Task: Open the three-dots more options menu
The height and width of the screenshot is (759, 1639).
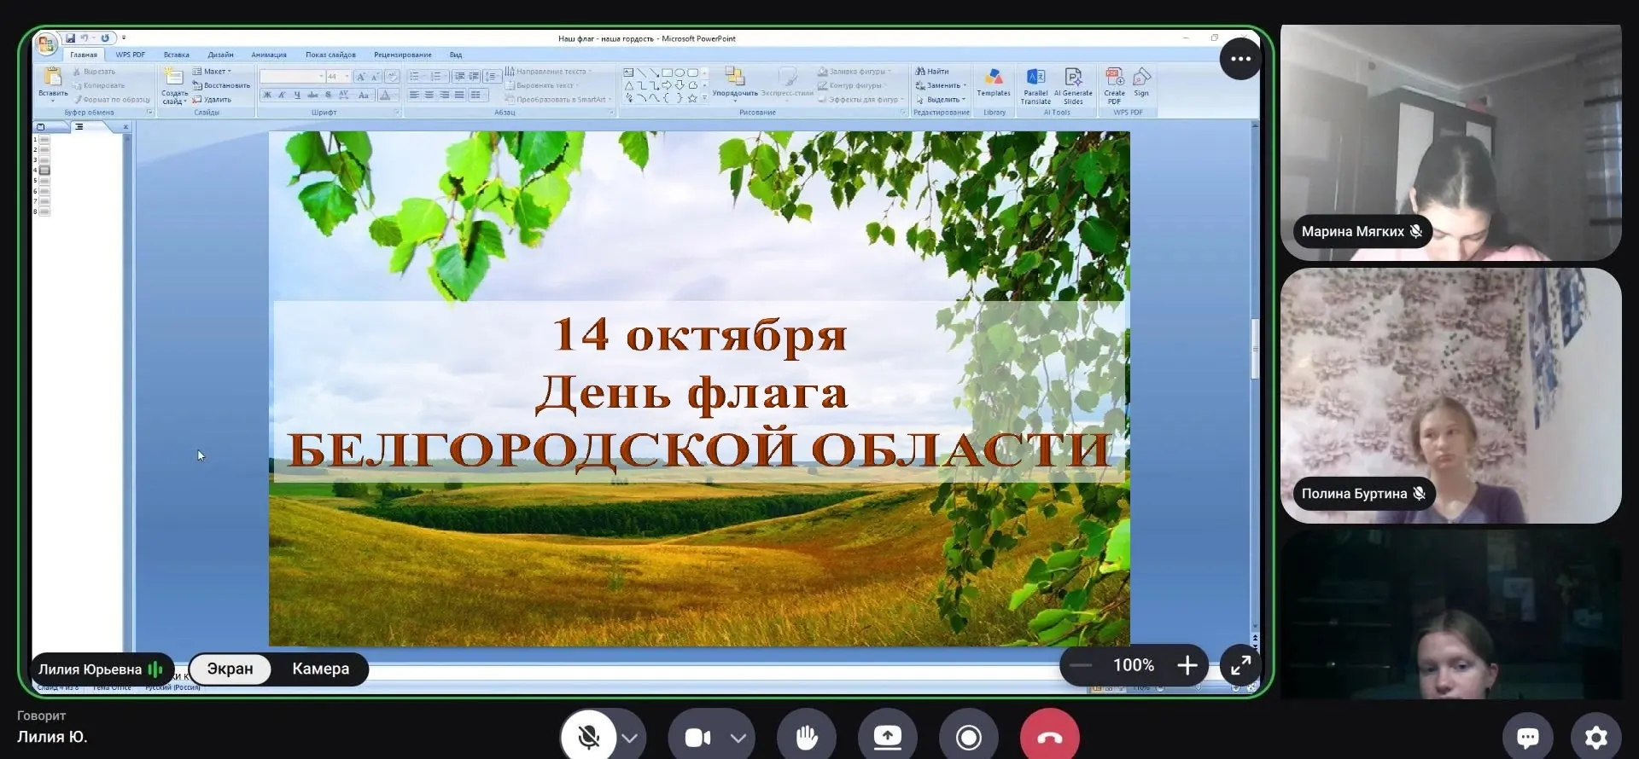Action: pyautogui.click(x=1240, y=59)
